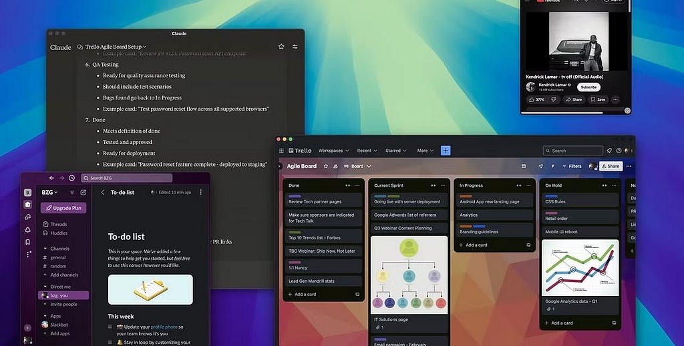Open the BZG workspace dropdown in Slack
The image size is (684, 346).
[49, 192]
